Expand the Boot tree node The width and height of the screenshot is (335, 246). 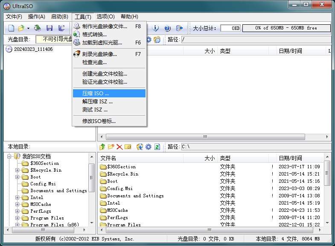click(x=17, y=177)
